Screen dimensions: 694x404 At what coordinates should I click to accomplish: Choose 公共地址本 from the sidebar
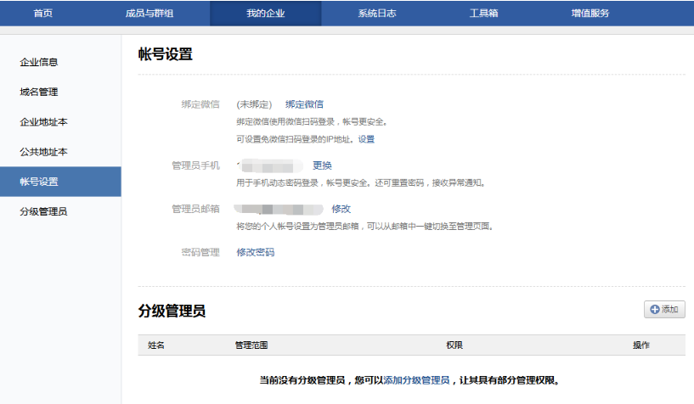(44, 152)
